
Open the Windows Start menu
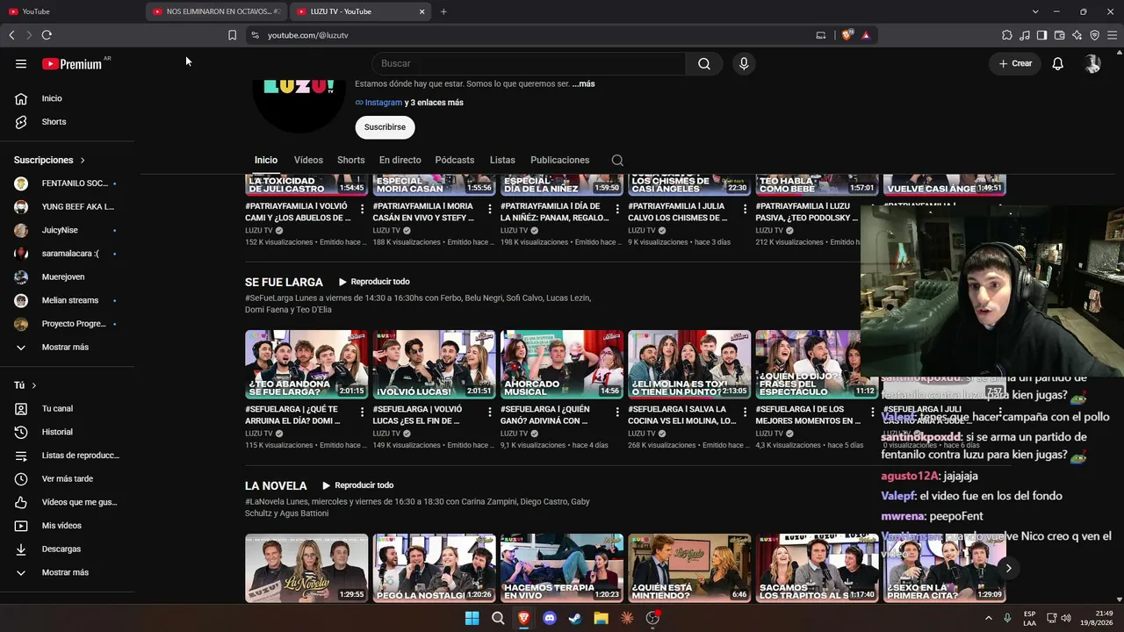(x=472, y=618)
